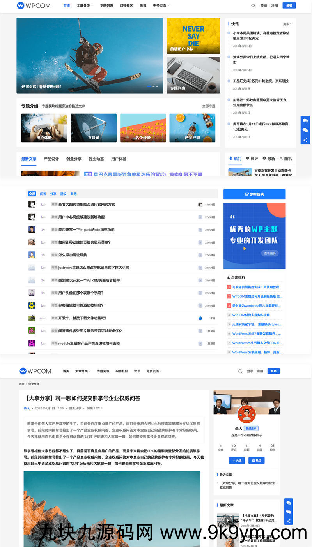Image resolution: width=312 pixels, height=547 pixels.
Task: Click the search icon above the hero slider
Action: click(x=253, y=6)
